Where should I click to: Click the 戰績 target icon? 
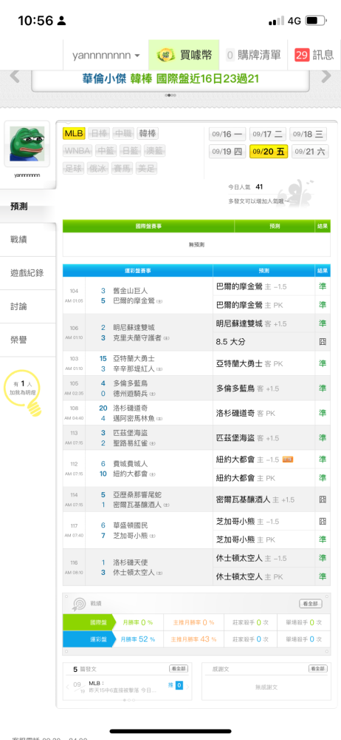tap(78, 604)
